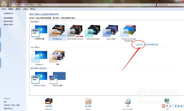Apply the NASA Spacescapes theme
The width and height of the screenshot is (184, 111).
93,32
